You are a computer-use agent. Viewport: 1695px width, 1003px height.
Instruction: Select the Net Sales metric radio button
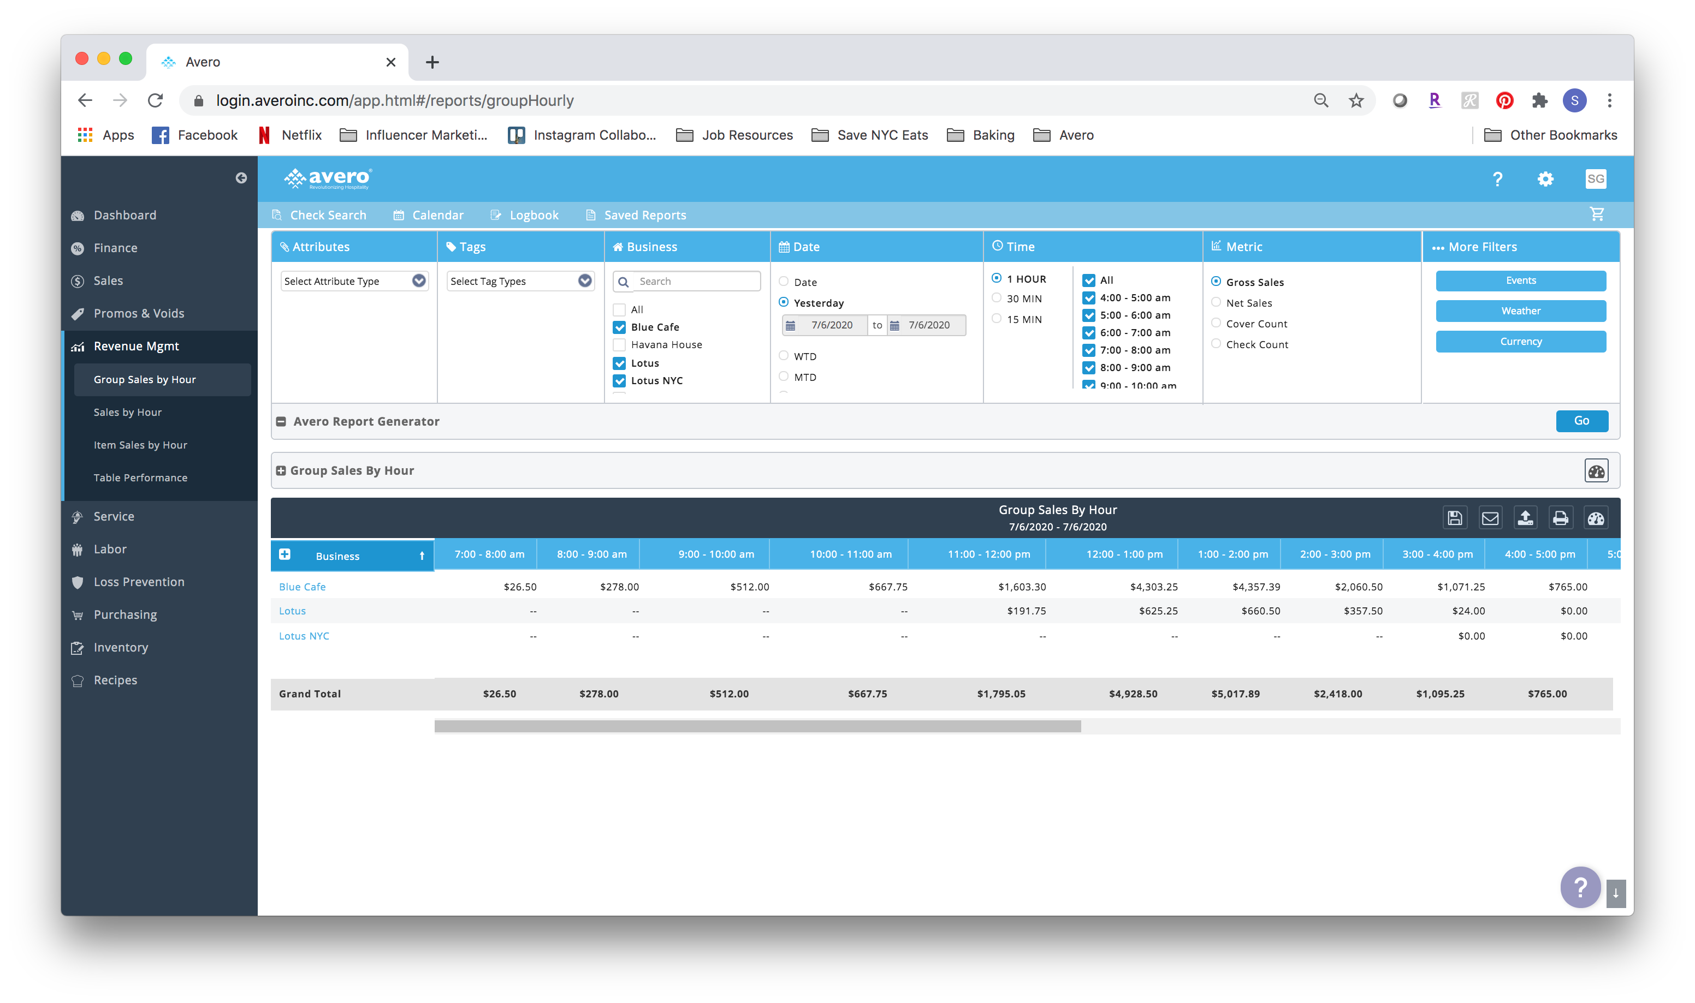click(1216, 303)
